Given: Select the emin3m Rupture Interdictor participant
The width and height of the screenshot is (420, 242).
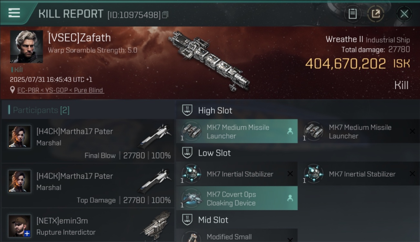Looking at the screenshot, I should (88, 225).
